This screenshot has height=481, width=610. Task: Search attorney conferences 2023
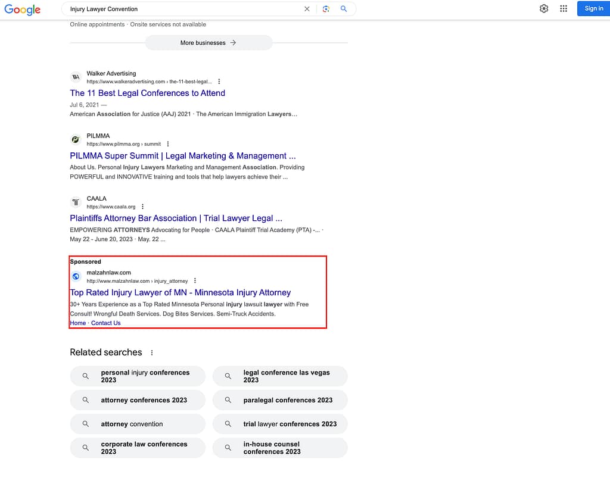[138, 400]
